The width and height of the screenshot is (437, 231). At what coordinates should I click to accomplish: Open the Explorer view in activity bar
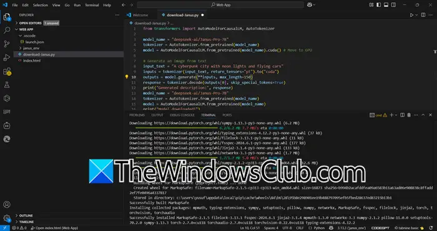[7, 17]
